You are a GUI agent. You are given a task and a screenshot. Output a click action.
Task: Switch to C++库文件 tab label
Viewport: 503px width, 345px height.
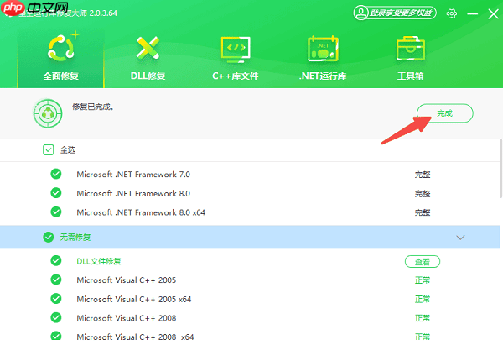(x=235, y=76)
